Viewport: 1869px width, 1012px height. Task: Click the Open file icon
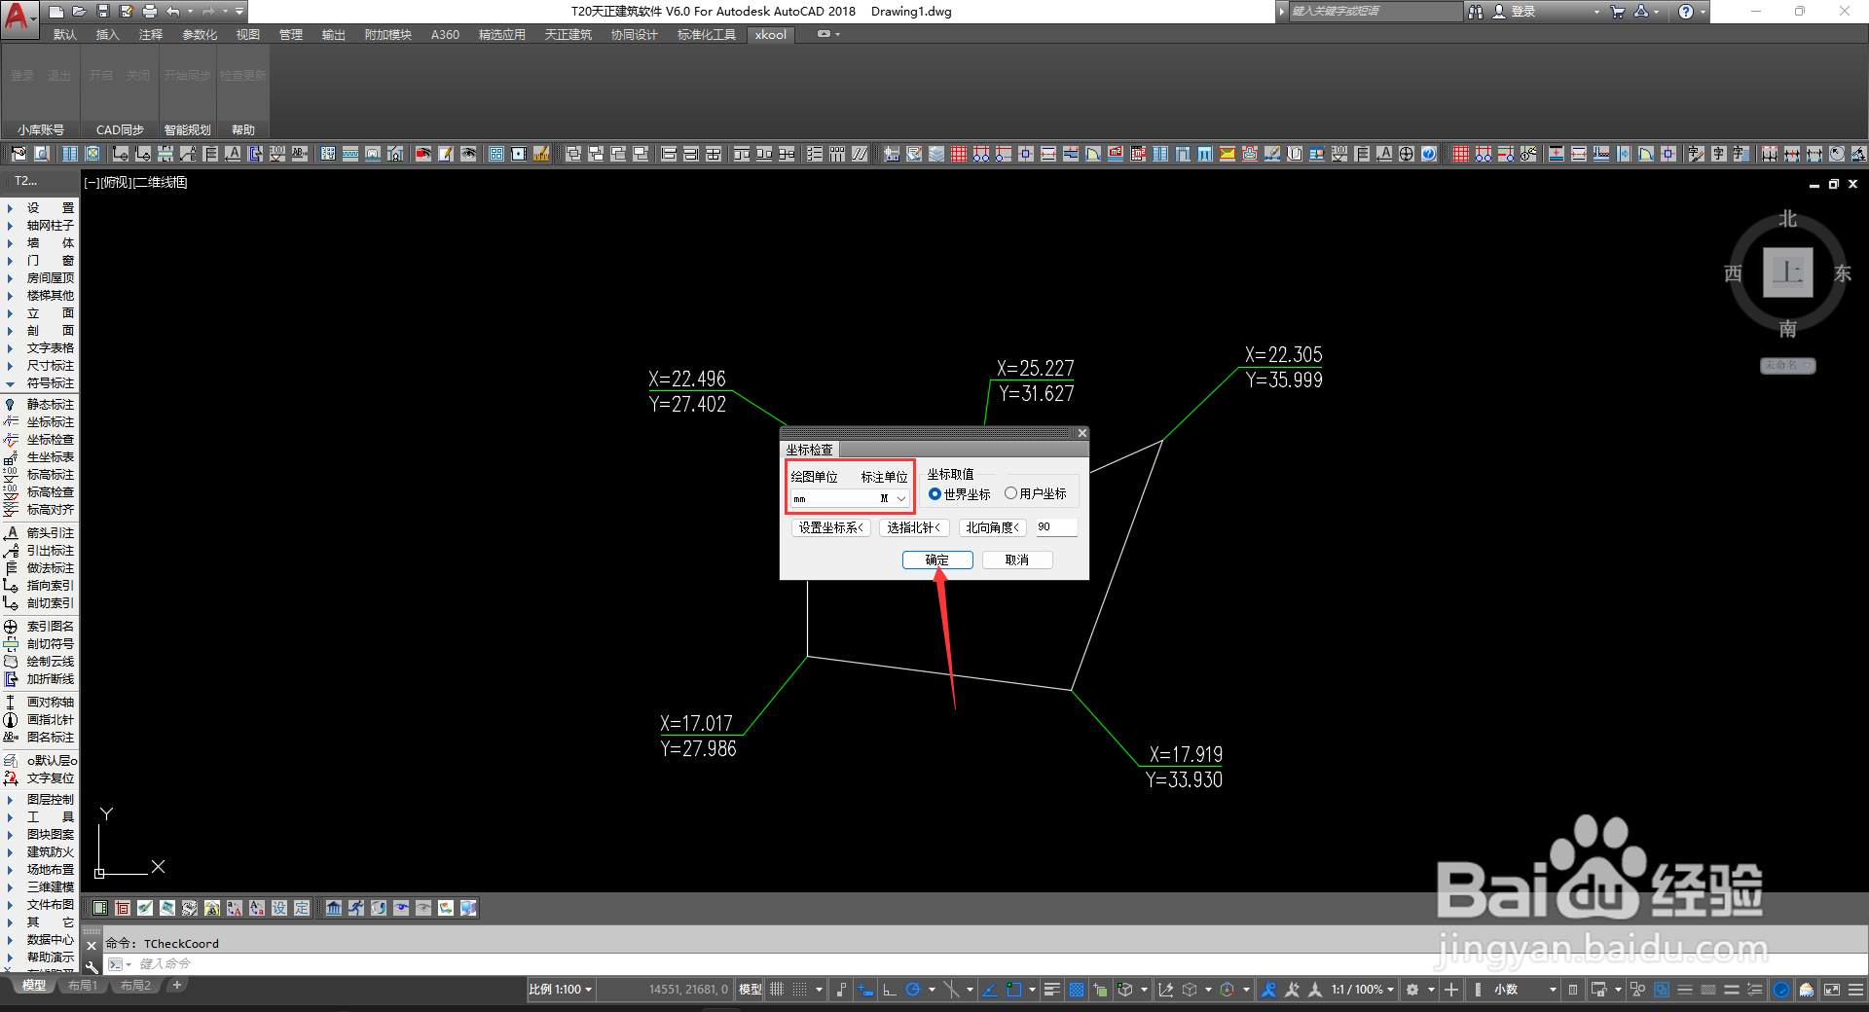click(80, 12)
